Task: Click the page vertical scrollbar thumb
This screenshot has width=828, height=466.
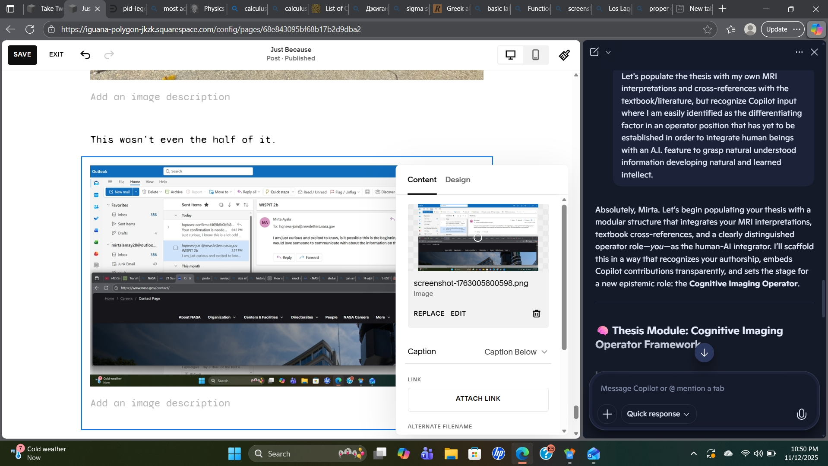Action: [x=576, y=412]
